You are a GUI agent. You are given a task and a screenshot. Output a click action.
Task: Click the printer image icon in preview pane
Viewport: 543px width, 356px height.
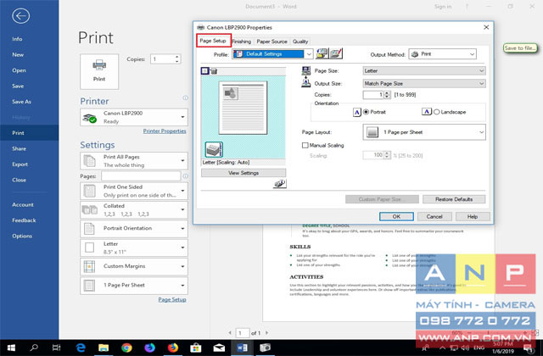pos(214,149)
